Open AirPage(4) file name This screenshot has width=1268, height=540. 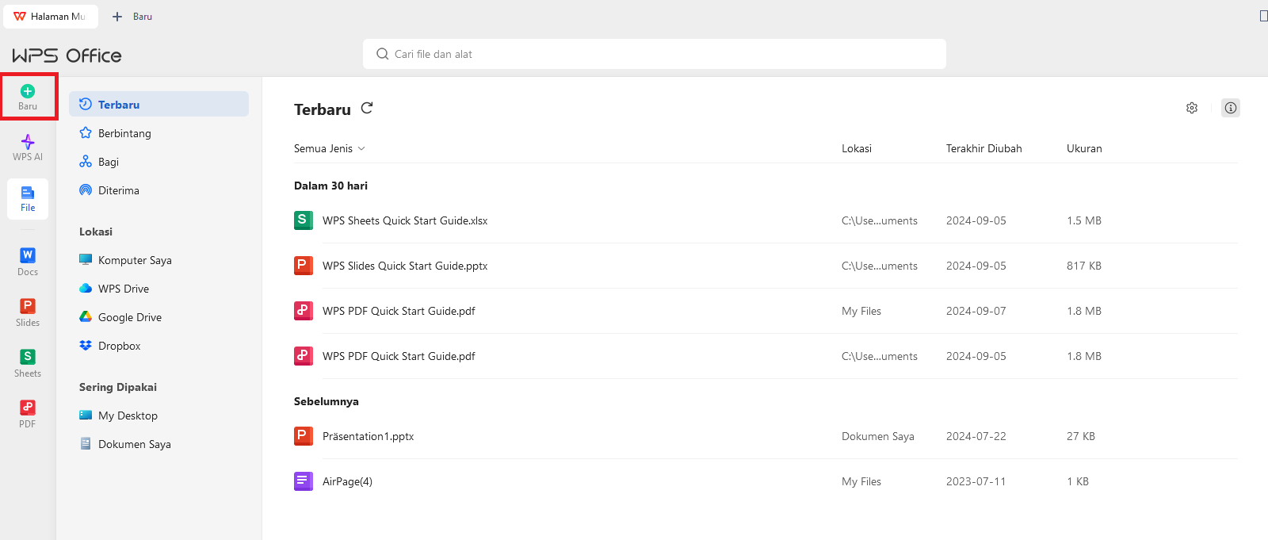pyautogui.click(x=347, y=481)
